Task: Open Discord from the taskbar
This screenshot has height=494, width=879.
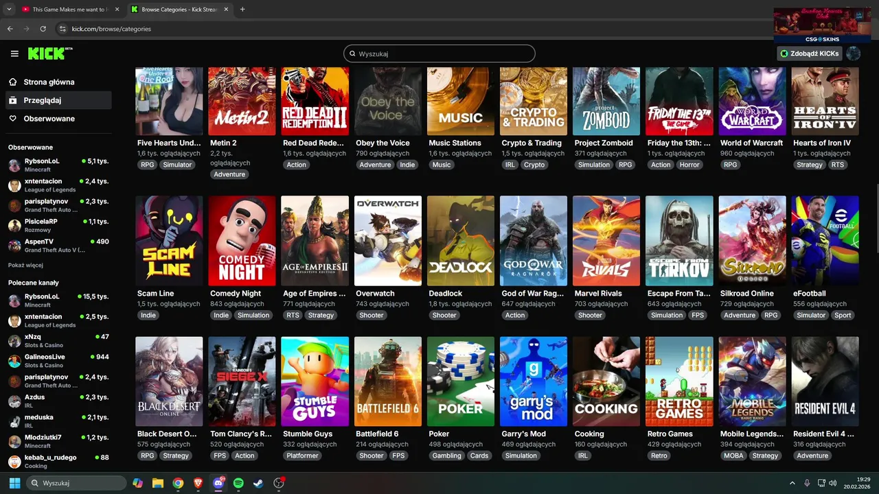Action: (x=218, y=483)
